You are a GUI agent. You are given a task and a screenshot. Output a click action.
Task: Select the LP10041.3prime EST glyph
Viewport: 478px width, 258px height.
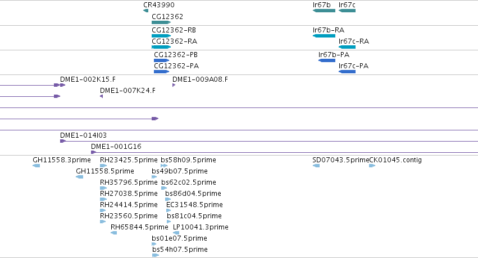pos(176,233)
